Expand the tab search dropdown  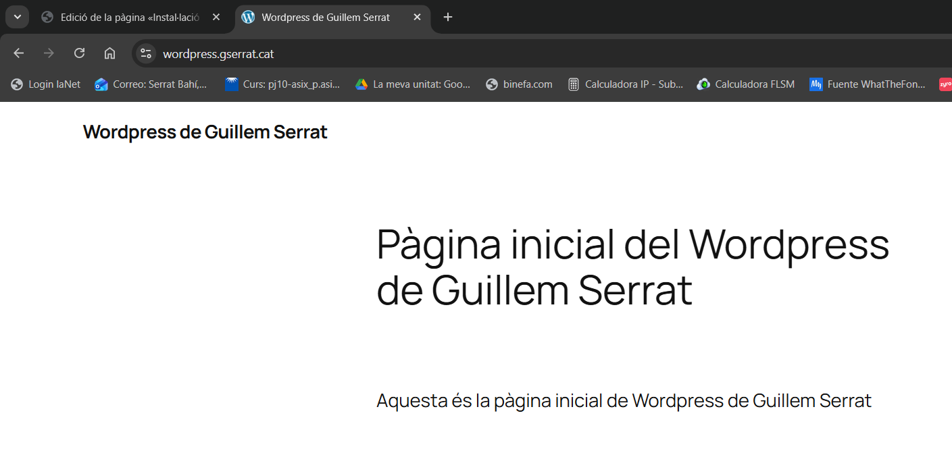pyautogui.click(x=17, y=17)
